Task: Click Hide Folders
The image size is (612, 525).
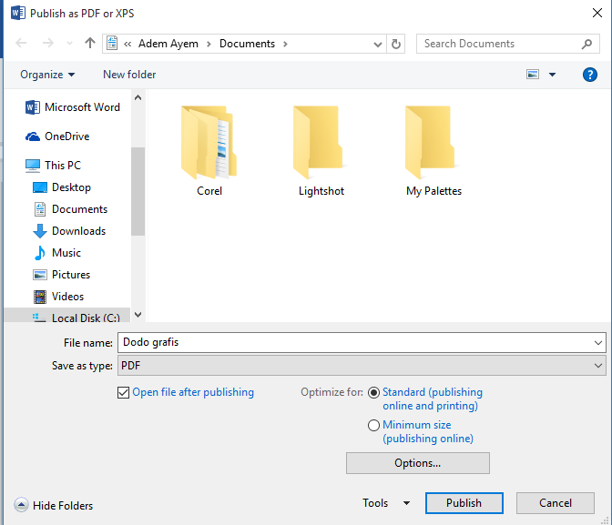Action: 54,505
